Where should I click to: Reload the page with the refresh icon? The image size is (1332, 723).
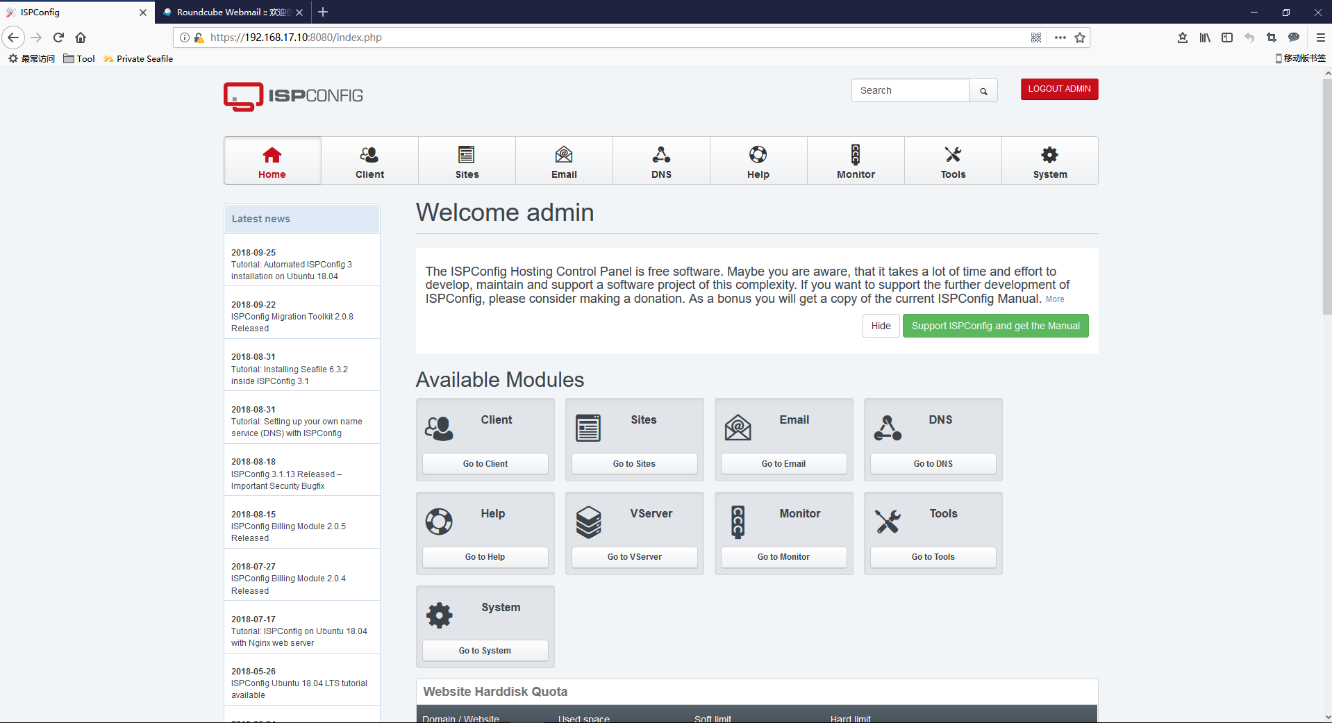pyautogui.click(x=58, y=38)
